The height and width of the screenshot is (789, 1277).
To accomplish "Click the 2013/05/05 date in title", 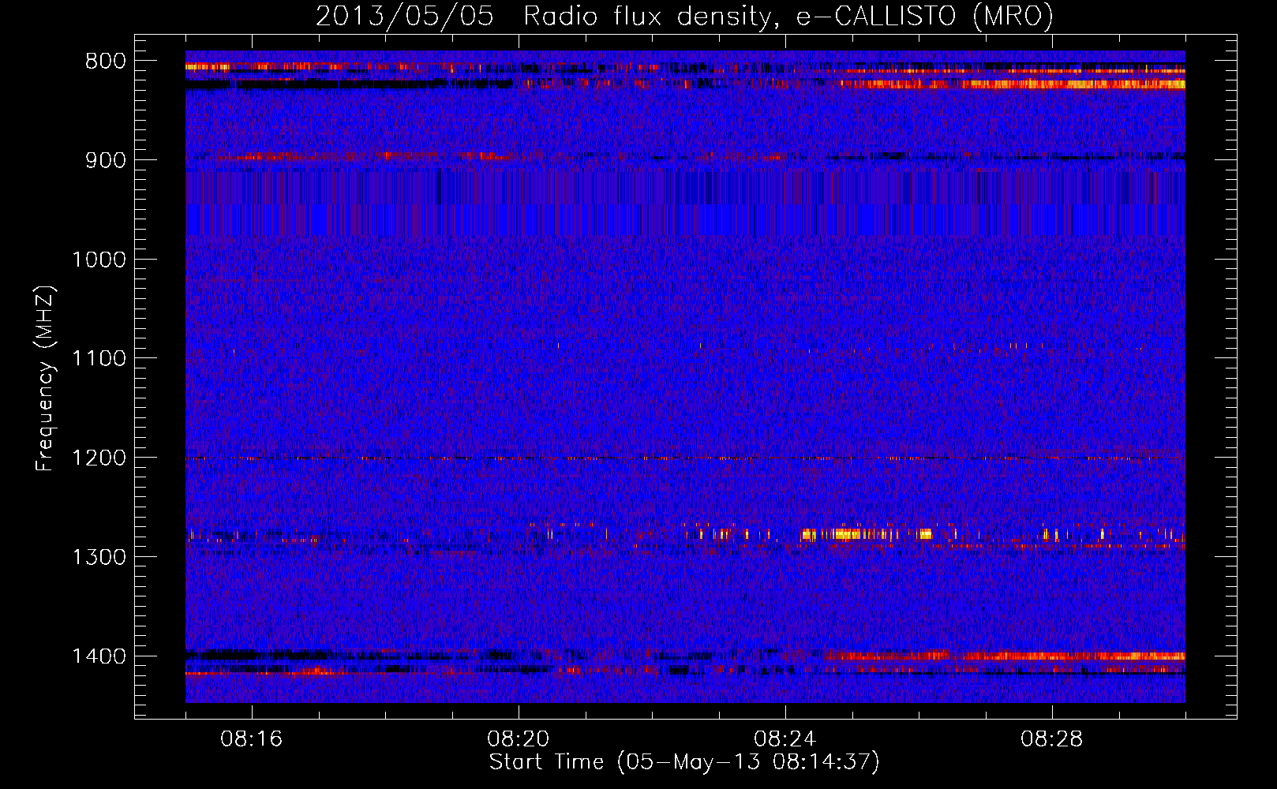I will point(405,17).
